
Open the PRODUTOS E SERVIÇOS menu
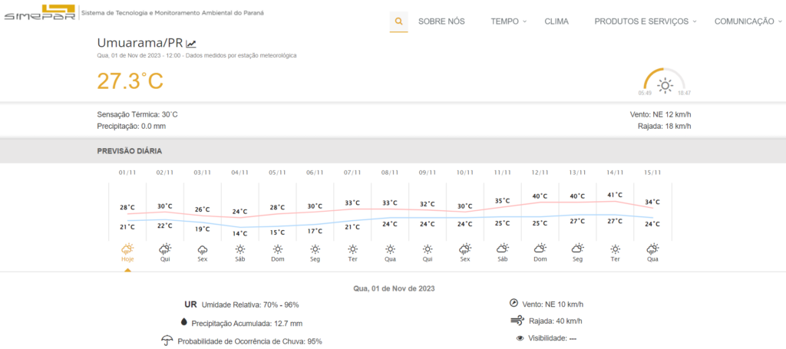tap(642, 21)
